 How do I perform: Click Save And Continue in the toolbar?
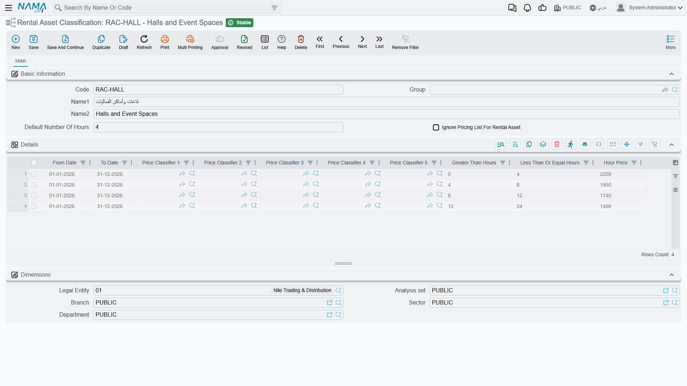pos(65,42)
